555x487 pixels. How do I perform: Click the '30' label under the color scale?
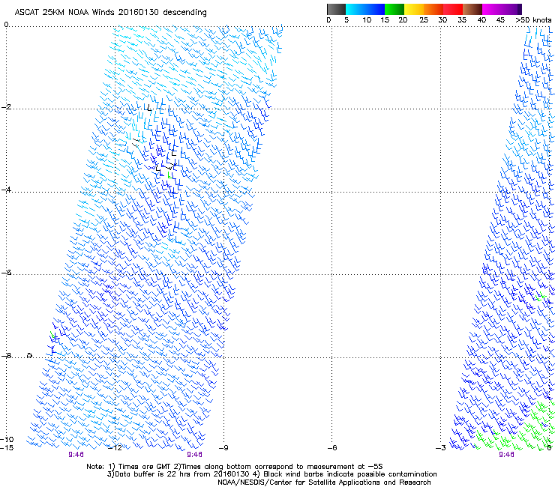[x=442, y=19]
